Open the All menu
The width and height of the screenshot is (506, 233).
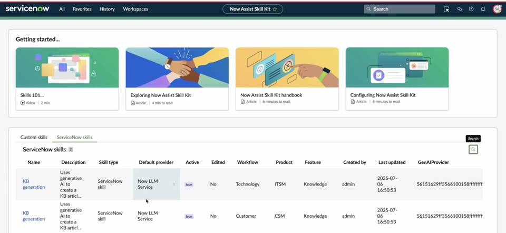pos(62,9)
